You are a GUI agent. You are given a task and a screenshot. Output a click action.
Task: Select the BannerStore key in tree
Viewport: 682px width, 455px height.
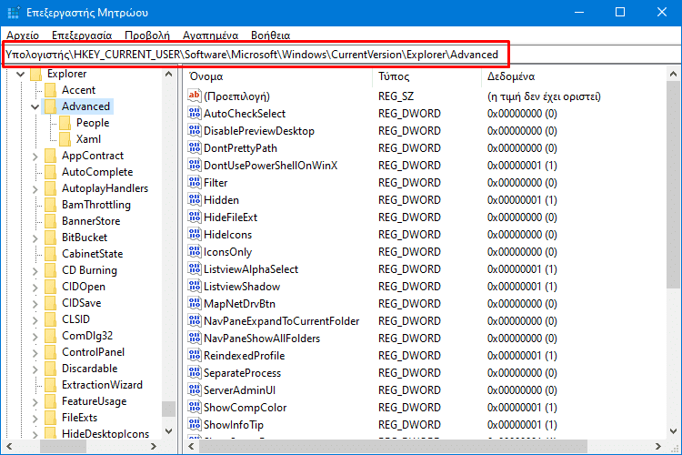pos(91,221)
